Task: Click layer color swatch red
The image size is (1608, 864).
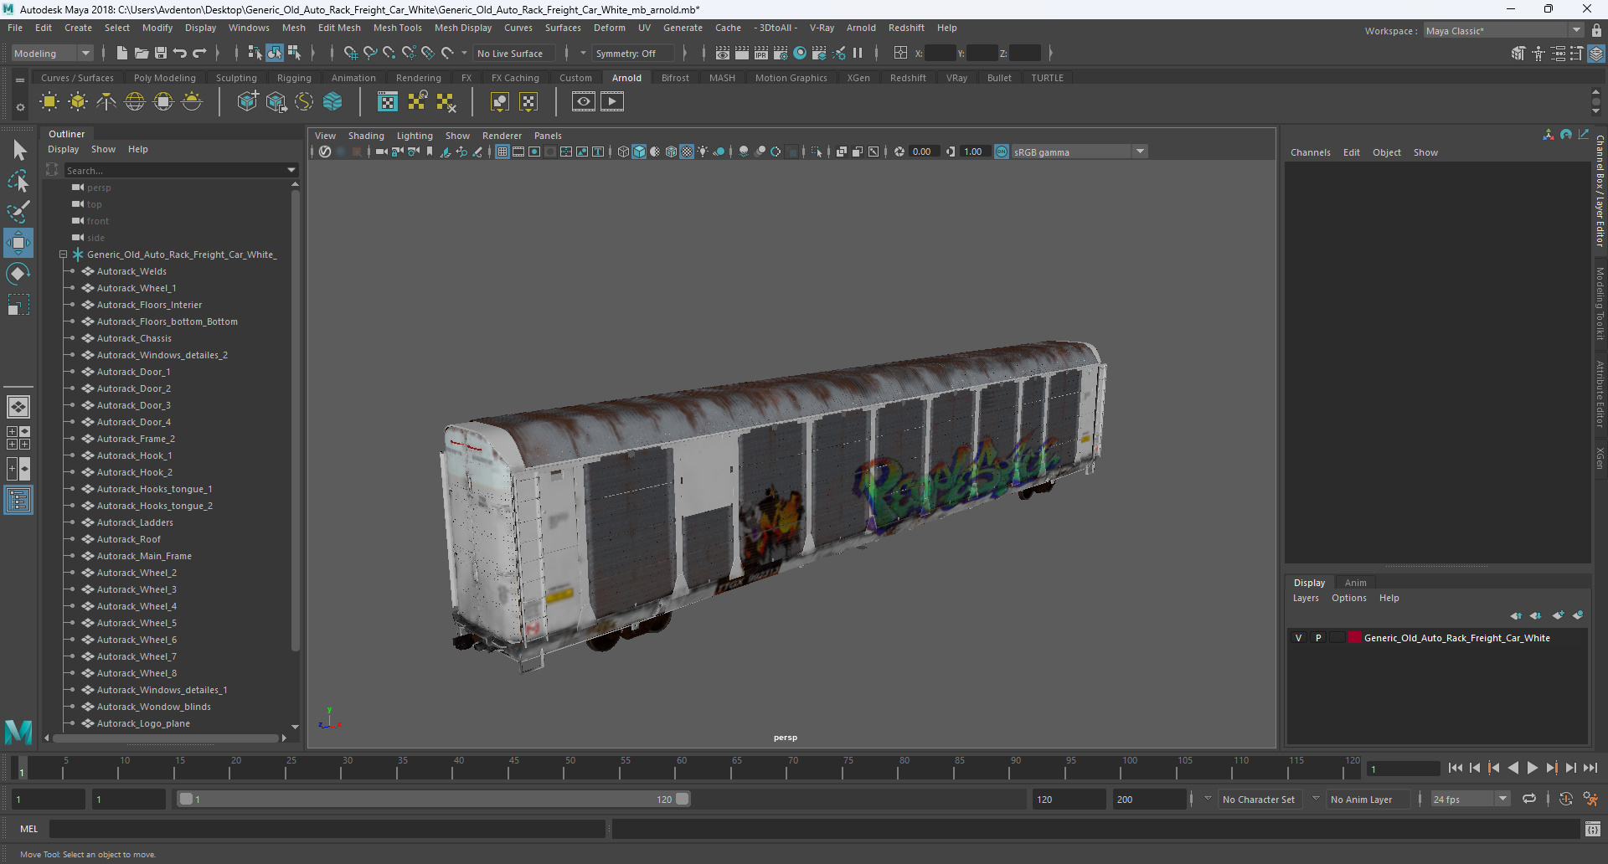Action: 1354,638
